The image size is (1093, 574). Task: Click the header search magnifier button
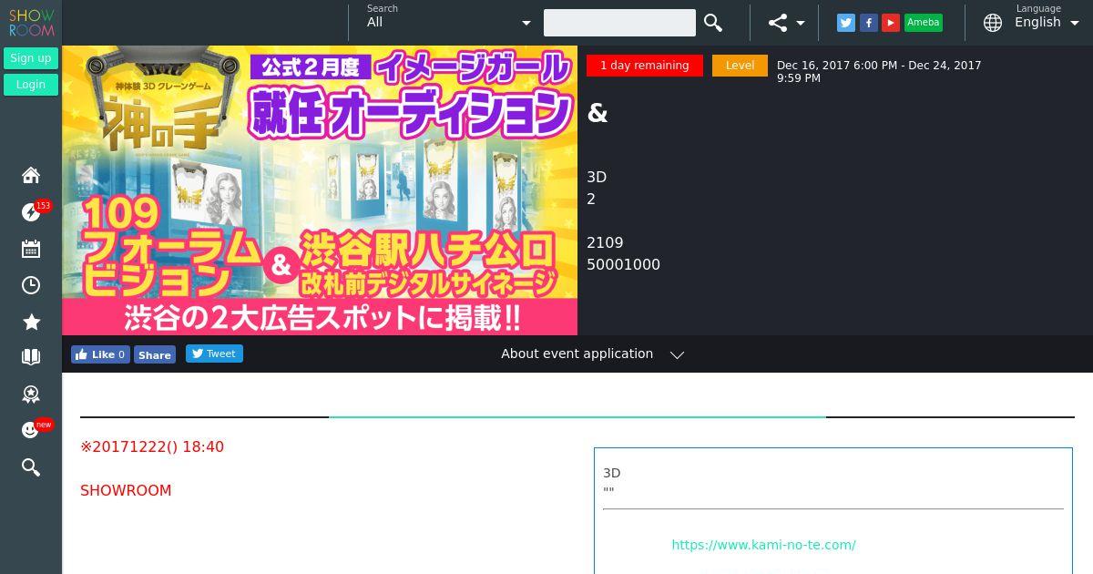713,23
